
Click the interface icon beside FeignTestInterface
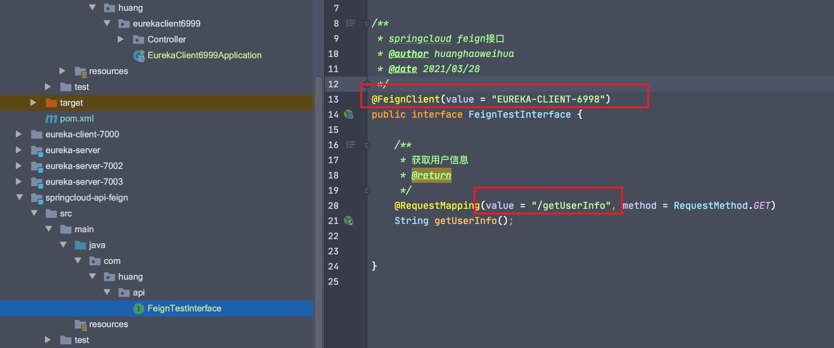[x=139, y=309]
